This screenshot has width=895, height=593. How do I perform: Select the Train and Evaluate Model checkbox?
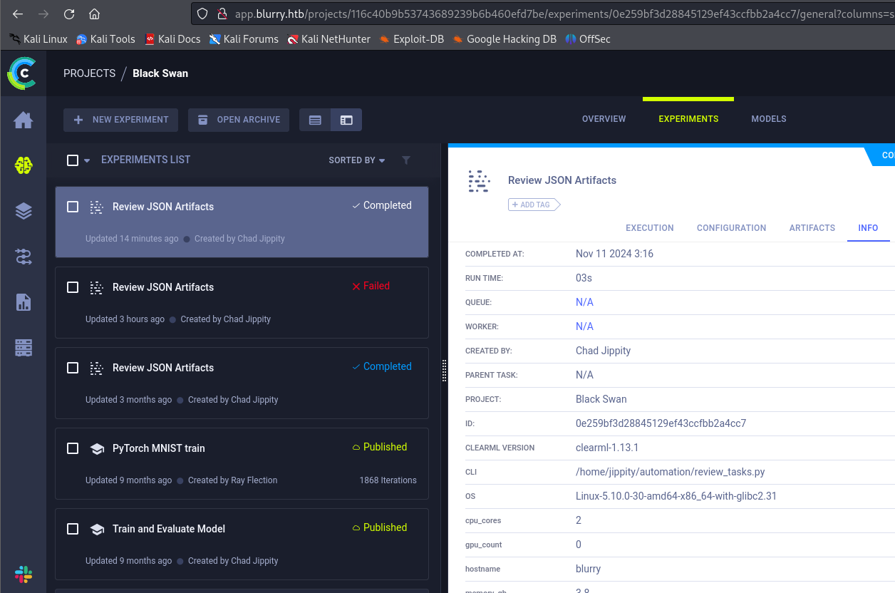click(73, 529)
